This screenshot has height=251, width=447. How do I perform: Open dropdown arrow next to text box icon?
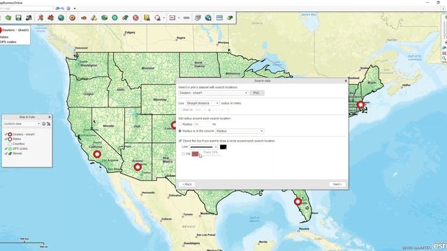[179, 17]
